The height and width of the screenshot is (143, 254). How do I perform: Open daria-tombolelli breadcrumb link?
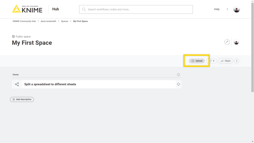pyautogui.click(x=48, y=21)
